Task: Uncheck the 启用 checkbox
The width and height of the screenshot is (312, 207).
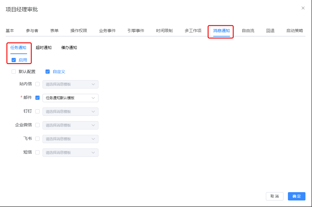Action: (14, 60)
